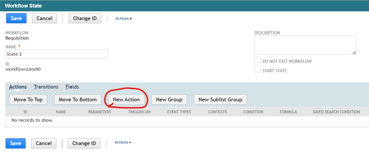Click the Move To Top button

(x=28, y=100)
